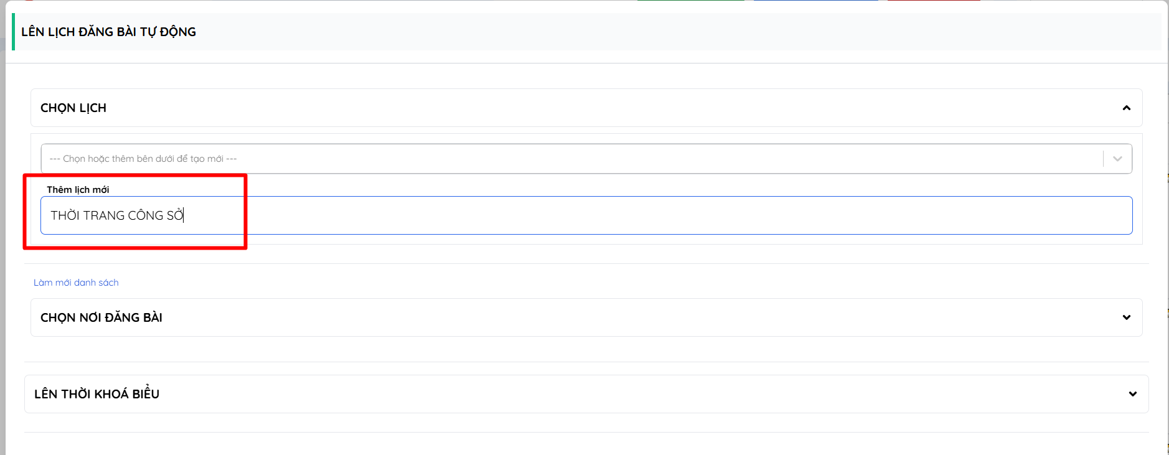Screen dimensions: 1169x455
Task: Click the blue strip above the dialog
Action: tap(815, 1)
